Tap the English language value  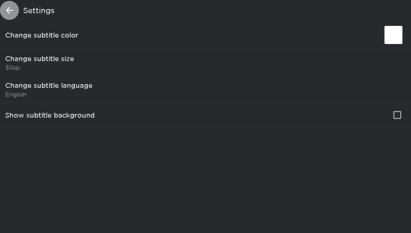(16, 94)
